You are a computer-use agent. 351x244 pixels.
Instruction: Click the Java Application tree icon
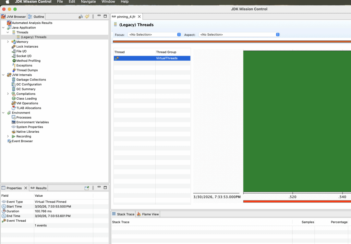[9, 27]
